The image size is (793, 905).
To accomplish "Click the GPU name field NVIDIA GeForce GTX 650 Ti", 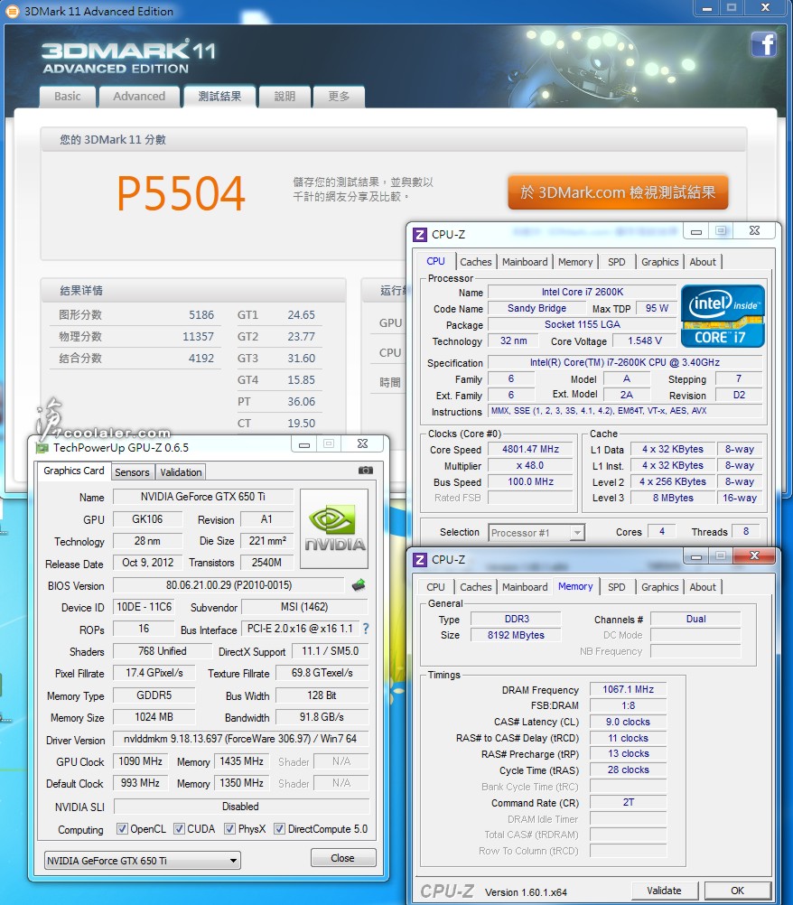I will coord(203,497).
